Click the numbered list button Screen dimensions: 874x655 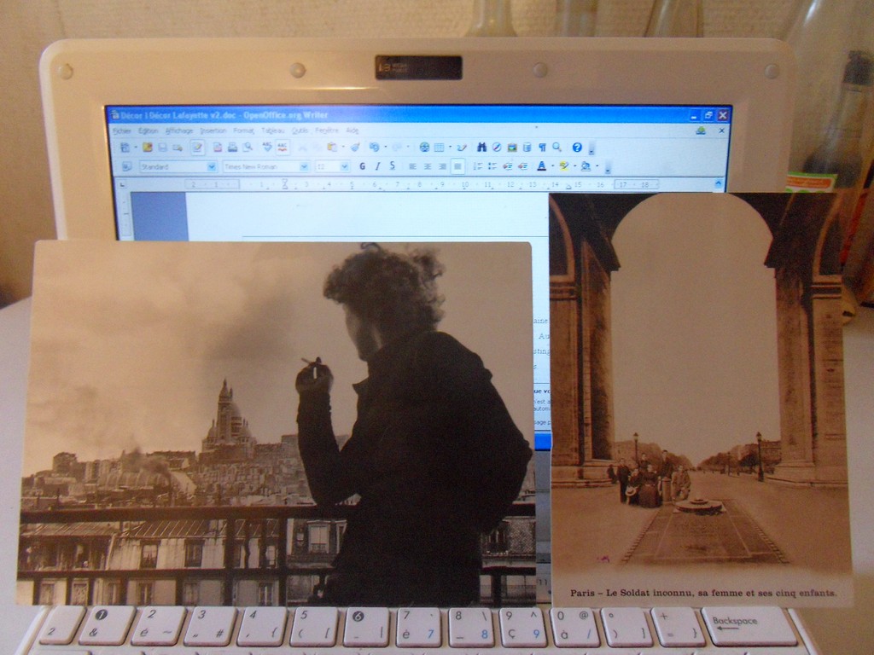tap(478, 166)
